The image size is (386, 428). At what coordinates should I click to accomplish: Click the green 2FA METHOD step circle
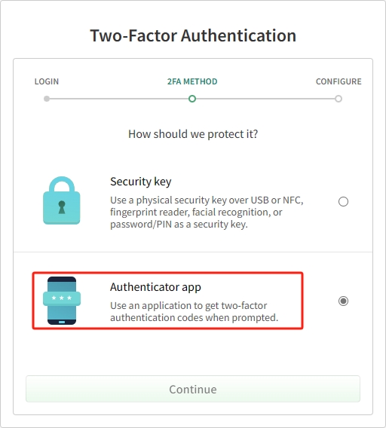point(192,99)
